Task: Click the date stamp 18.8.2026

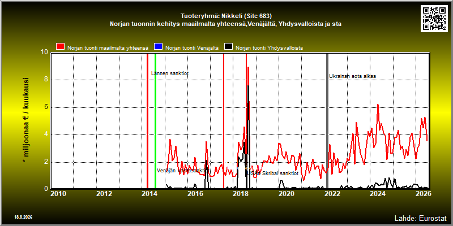Action: tap(23, 217)
